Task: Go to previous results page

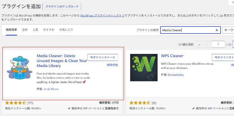Action: (207, 45)
